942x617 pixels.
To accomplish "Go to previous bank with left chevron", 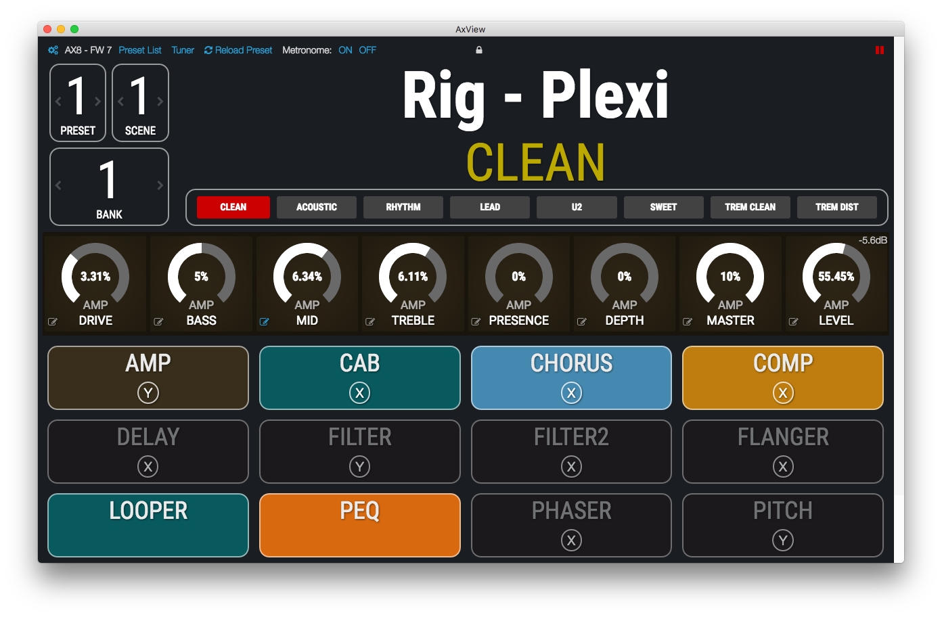I will click(58, 185).
